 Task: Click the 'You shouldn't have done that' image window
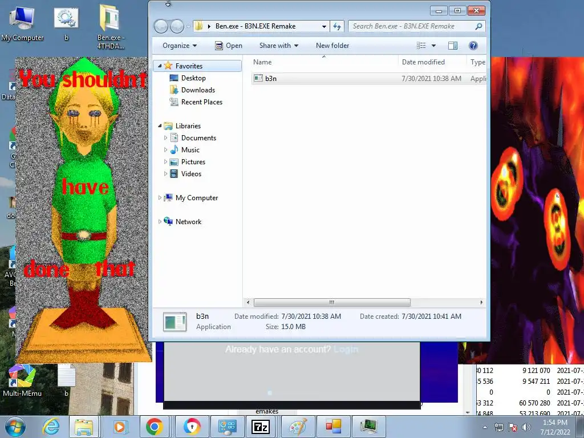pos(83,209)
